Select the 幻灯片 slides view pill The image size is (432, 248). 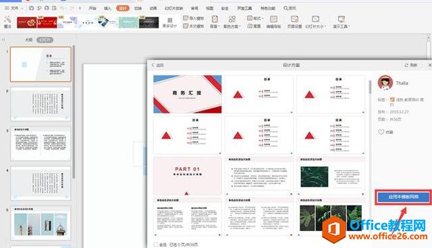[45, 40]
